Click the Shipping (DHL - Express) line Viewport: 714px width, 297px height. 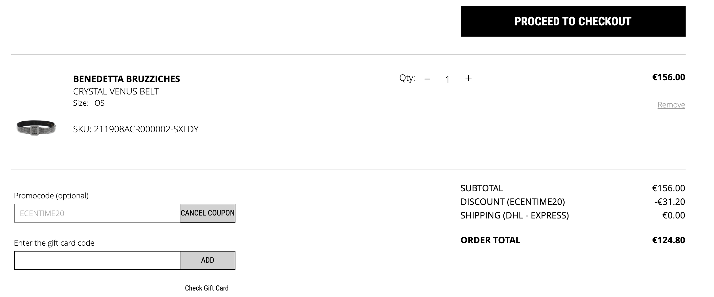(573, 216)
